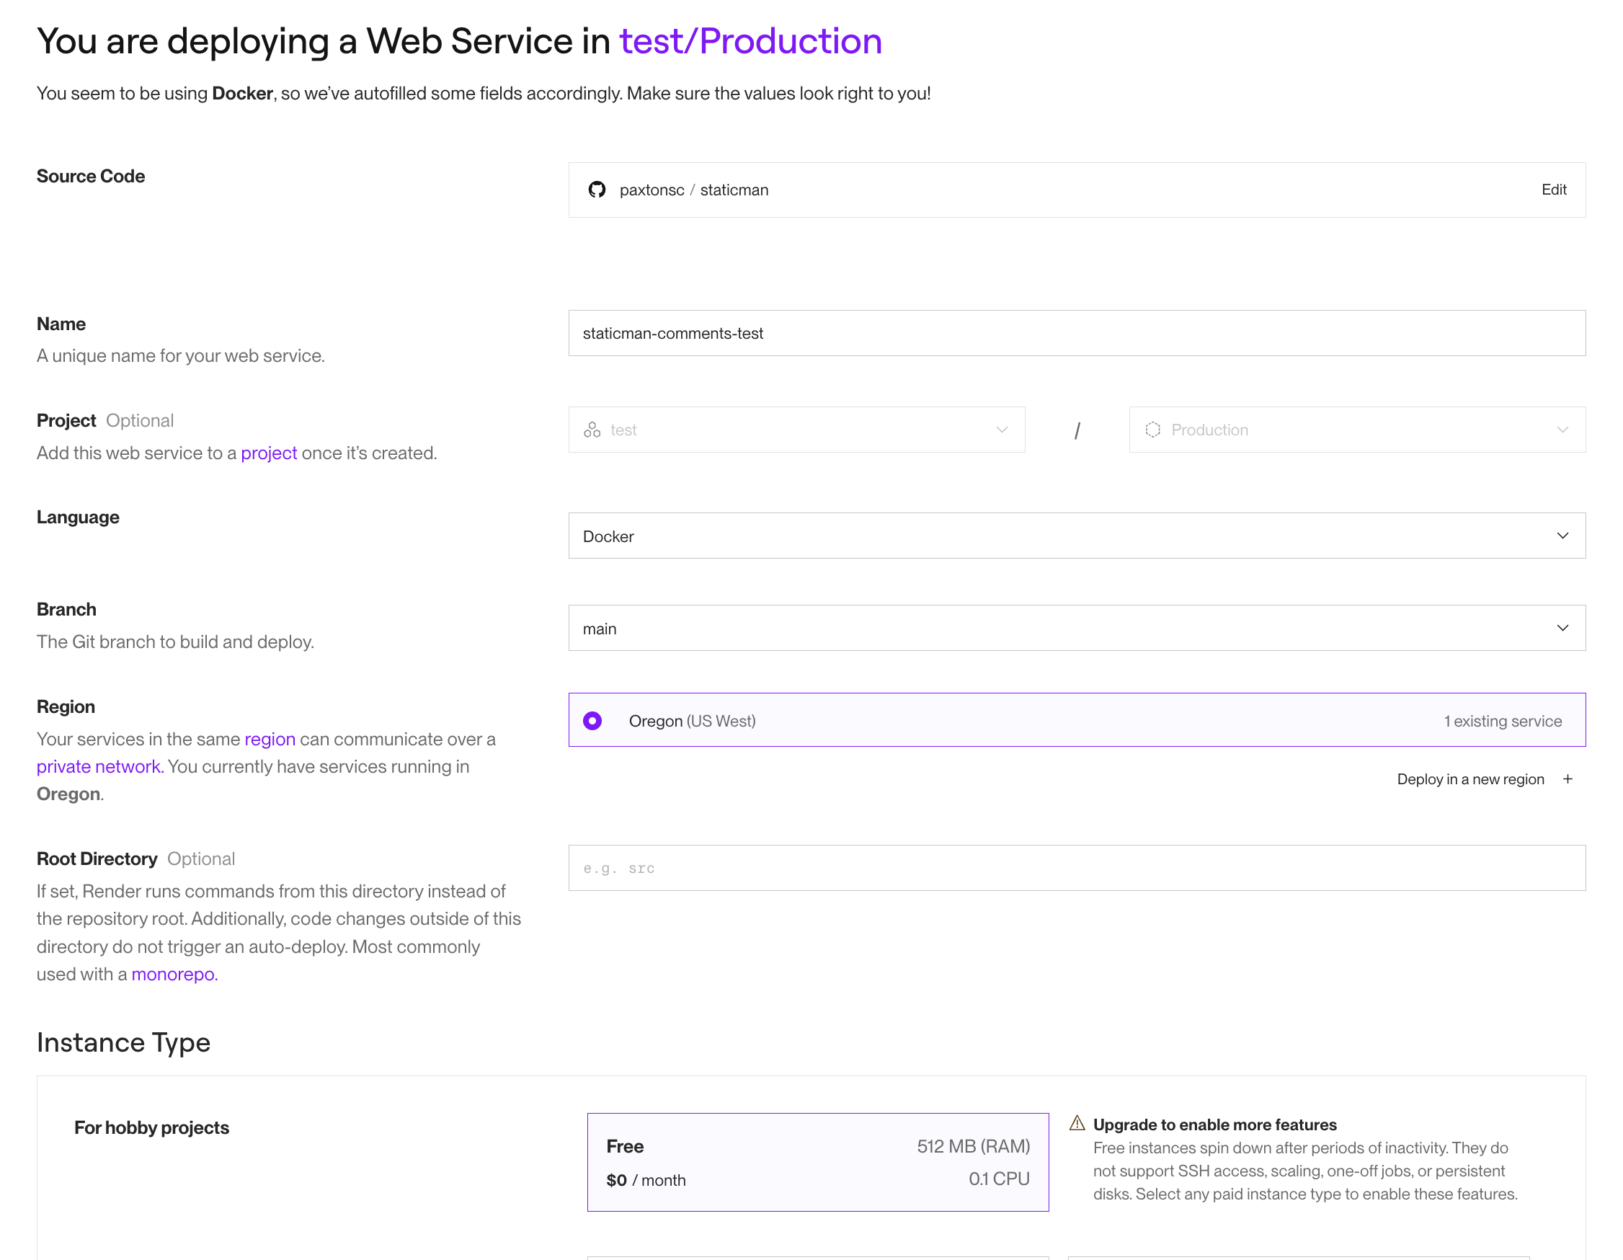Click the warning triangle beside Upgrade to enable more features
The height and width of the screenshot is (1260, 1623).
tap(1077, 1123)
